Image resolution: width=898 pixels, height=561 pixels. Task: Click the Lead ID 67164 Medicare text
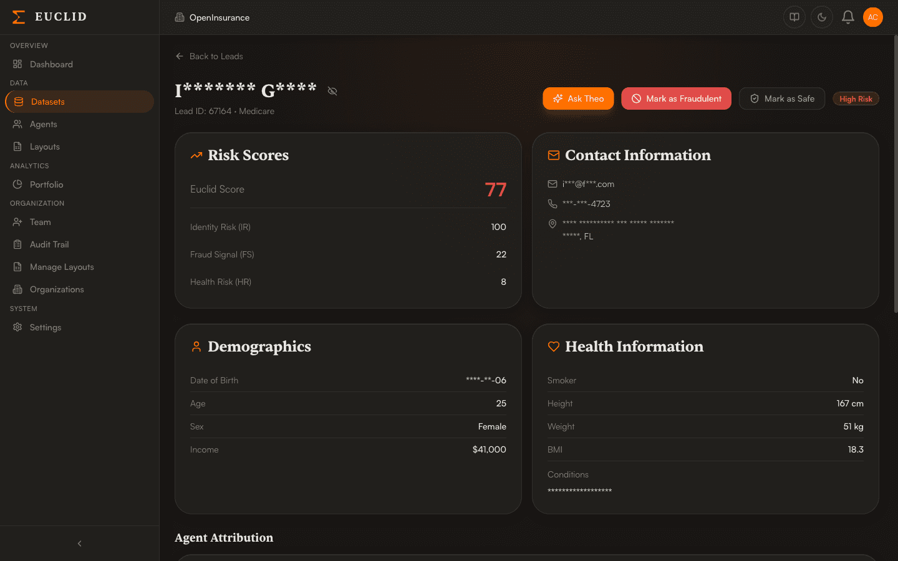[x=224, y=111]
